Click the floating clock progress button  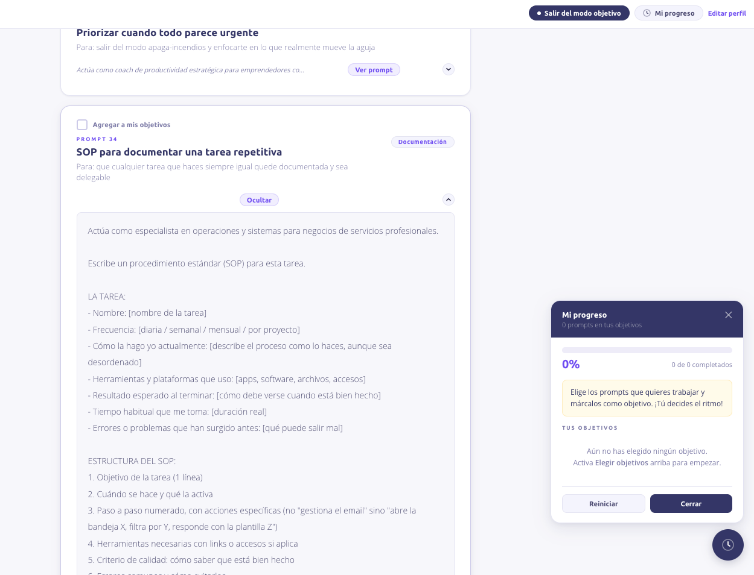727,545
